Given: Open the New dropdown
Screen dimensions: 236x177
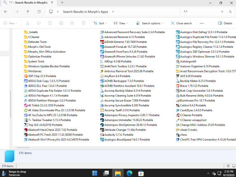Looking at the screenshot, I should 10,23.
